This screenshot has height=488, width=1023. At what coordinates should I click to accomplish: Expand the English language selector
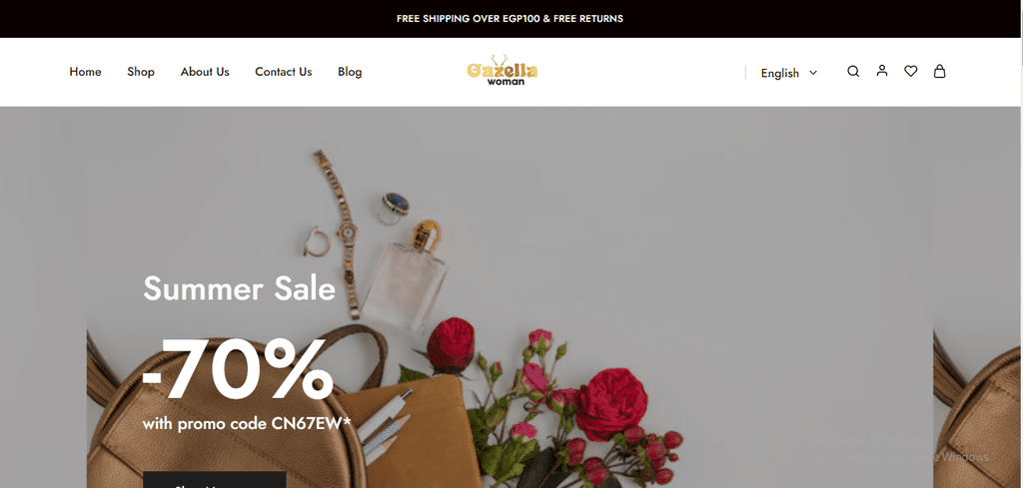(788, 73)
